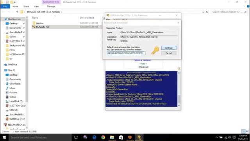Open the Share ribbon tab

click(26, 6)
